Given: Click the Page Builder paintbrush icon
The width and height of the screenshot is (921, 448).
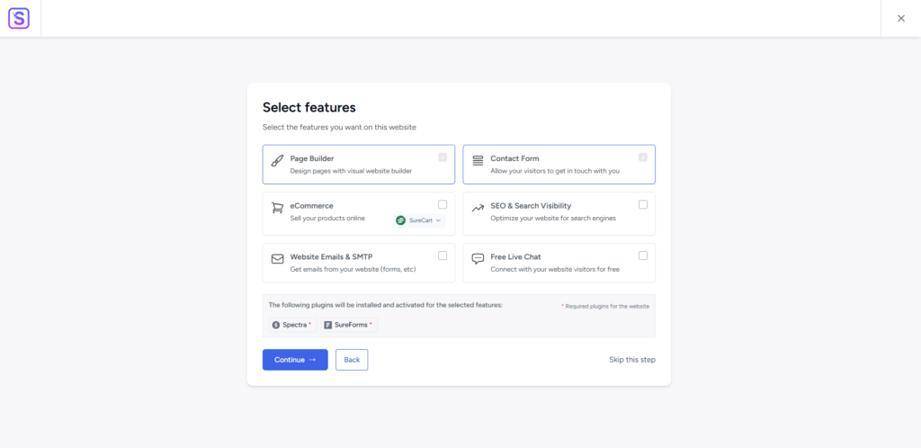Looking at the screenshot, I should click(277, 160).
